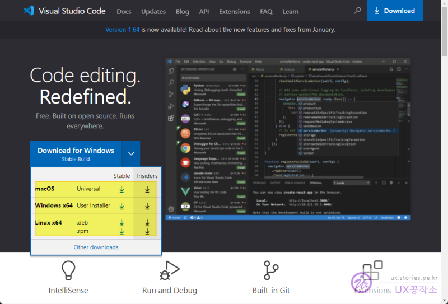The image size is (448, 304).
Task: Download Linux .rpm Stable package
Action: [122, 231]
